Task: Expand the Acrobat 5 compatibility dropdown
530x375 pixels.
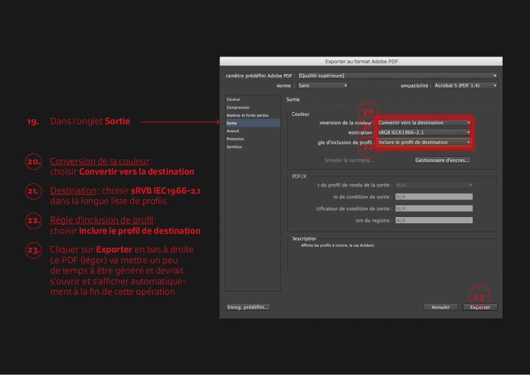Action: tap(465, 86)
